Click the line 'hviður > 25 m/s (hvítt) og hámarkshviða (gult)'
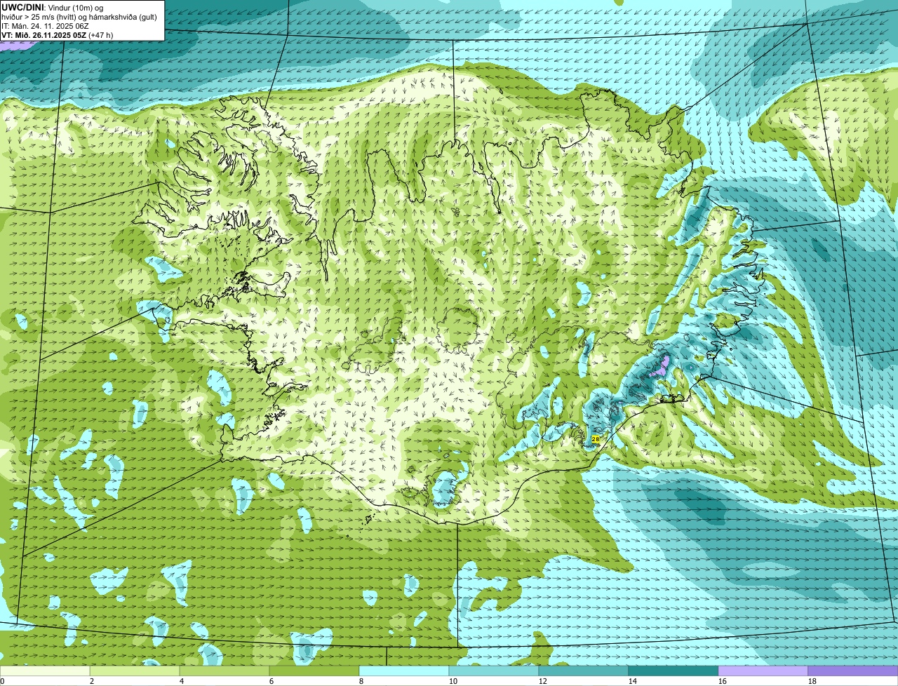The width and height of the screenshot is (898, 686). click(x=79, y=16)
